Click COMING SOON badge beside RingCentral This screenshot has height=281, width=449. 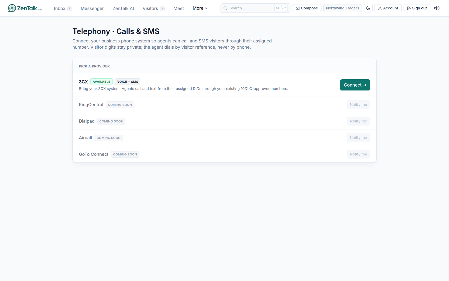120,105
